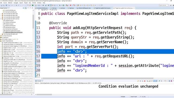The image size is (174, 98).
Task: Select MailService.java in the tree
Action: pyautogui.click(x=9, y=24)
